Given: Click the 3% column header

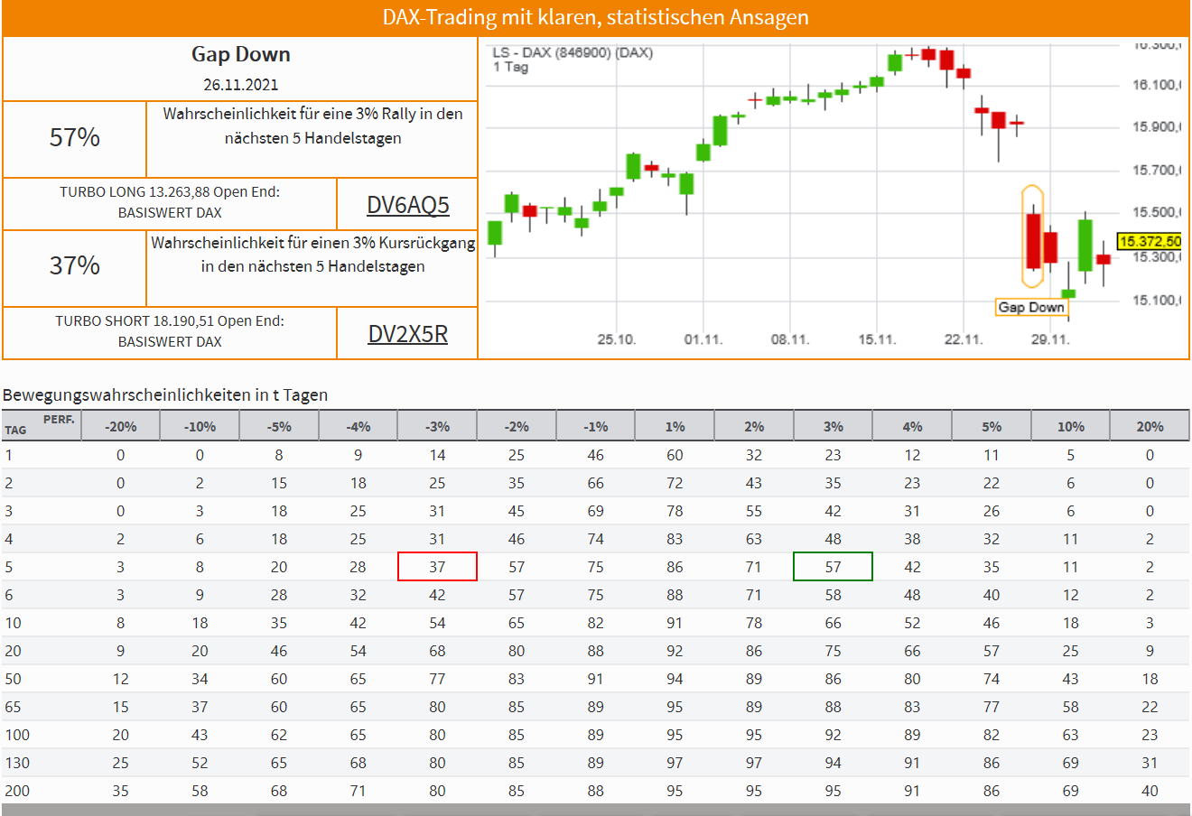Looking at the screenshot, I should pyautogui.click(x=833, y=426).
